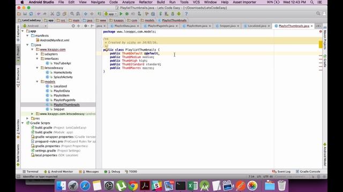Viewport: 343px width, 192px height.
Task: Click models breadcrumb in navigation bar
Action: coord(147,20)
